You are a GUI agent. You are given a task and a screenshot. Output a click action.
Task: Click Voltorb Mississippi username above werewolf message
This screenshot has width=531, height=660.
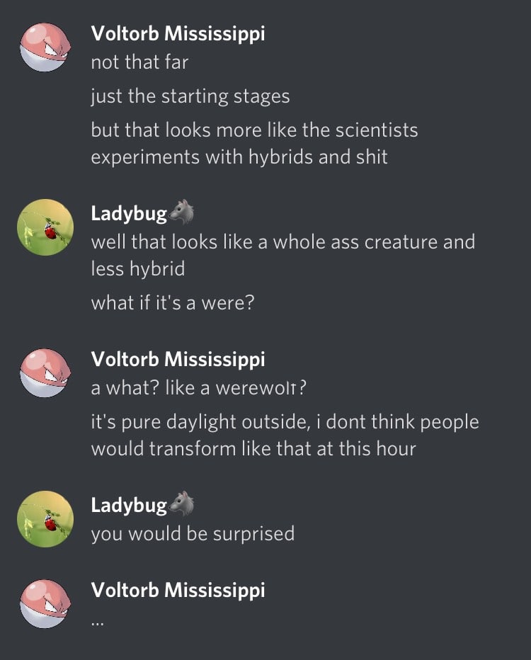(x=178, y=360)
